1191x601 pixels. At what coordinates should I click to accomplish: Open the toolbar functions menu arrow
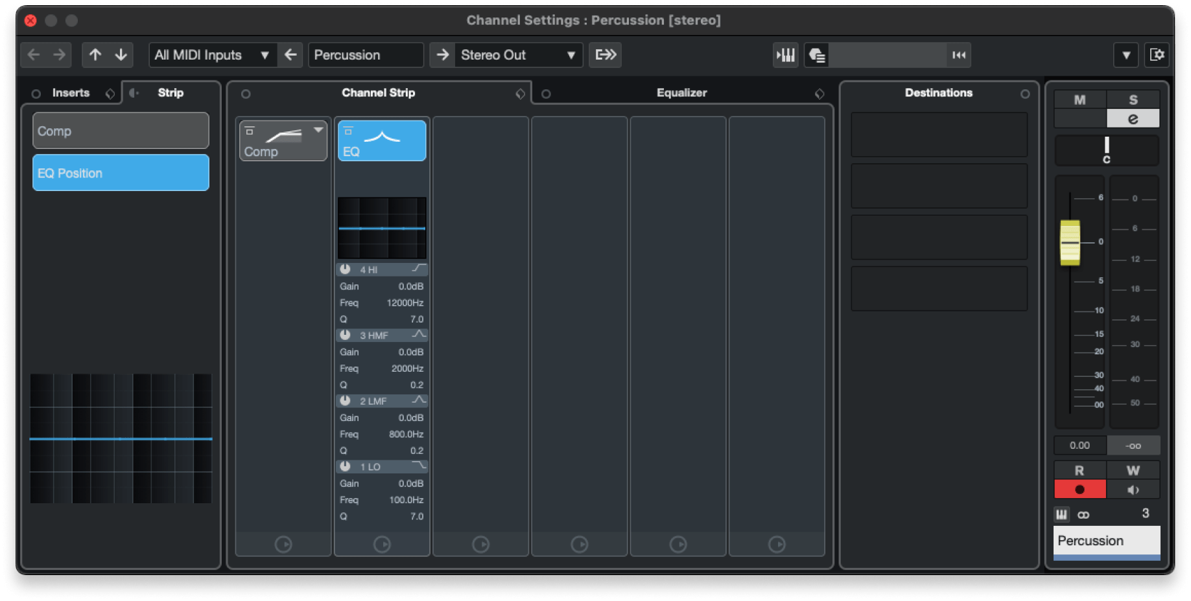[x=1126, y=55]
